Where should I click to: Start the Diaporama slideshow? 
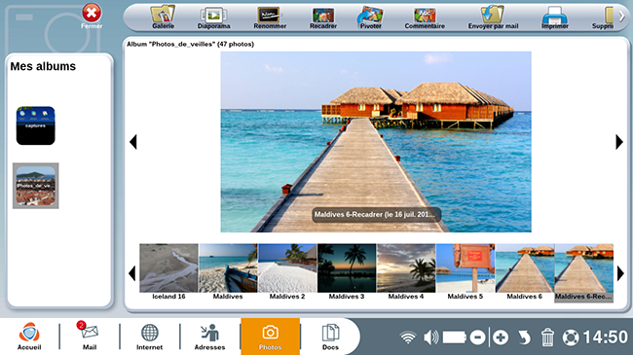click(213, 17)
